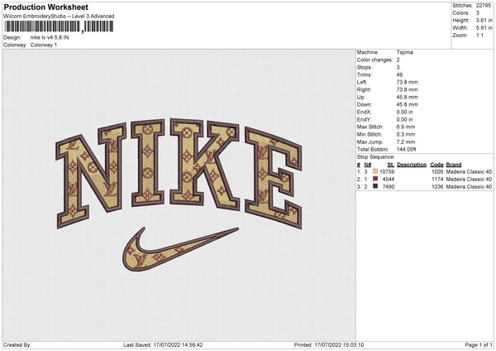Click "Madeira Classic 40" in the 1174 row
This screenshot has height=351, width=496.
click(x=469, y=180)
